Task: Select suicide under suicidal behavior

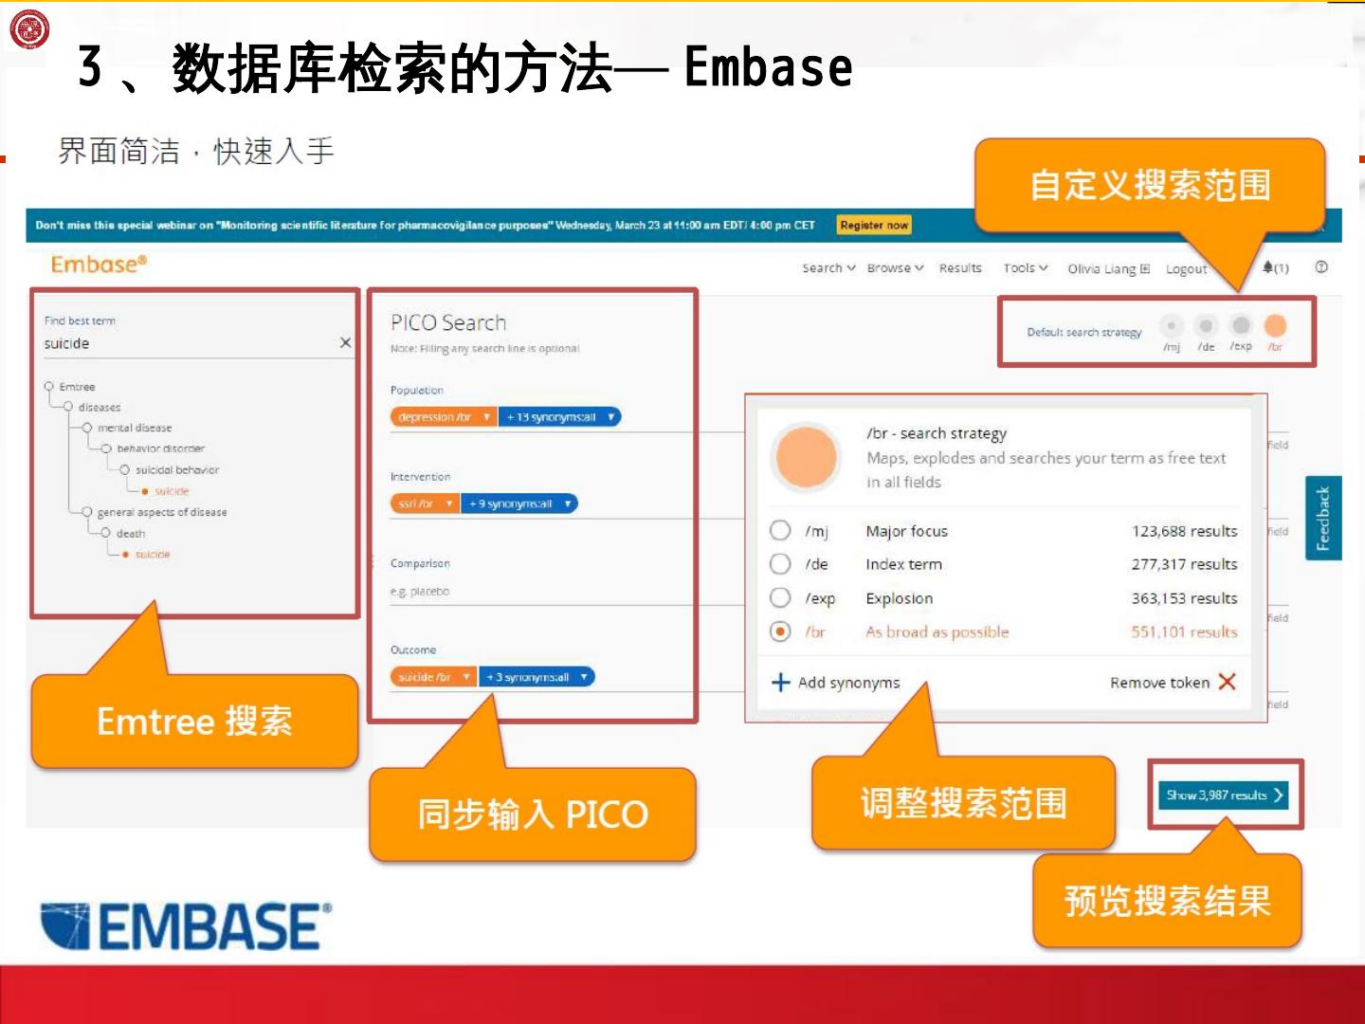Action: click(172, 491)
